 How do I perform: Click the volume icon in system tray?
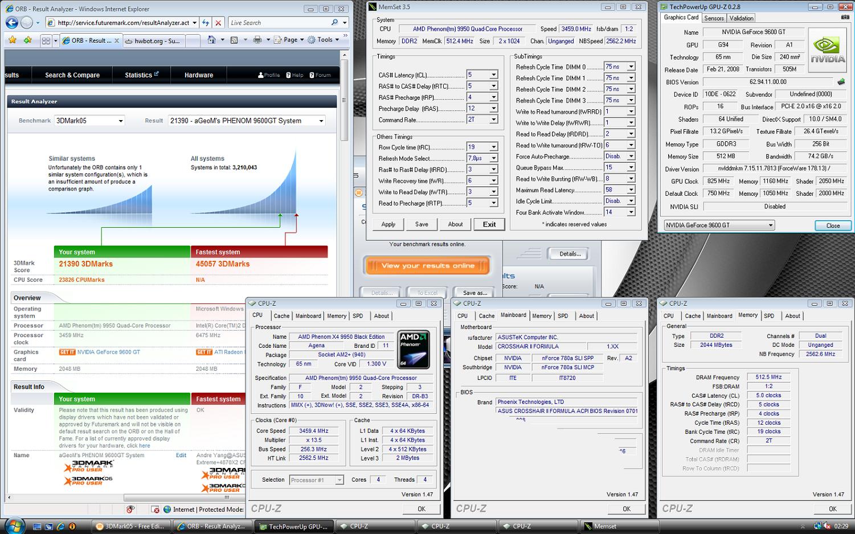point(827,527)
